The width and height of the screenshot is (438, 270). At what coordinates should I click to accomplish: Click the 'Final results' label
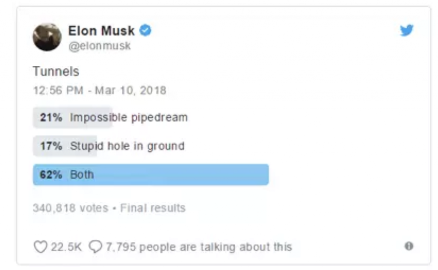point(153,208)
